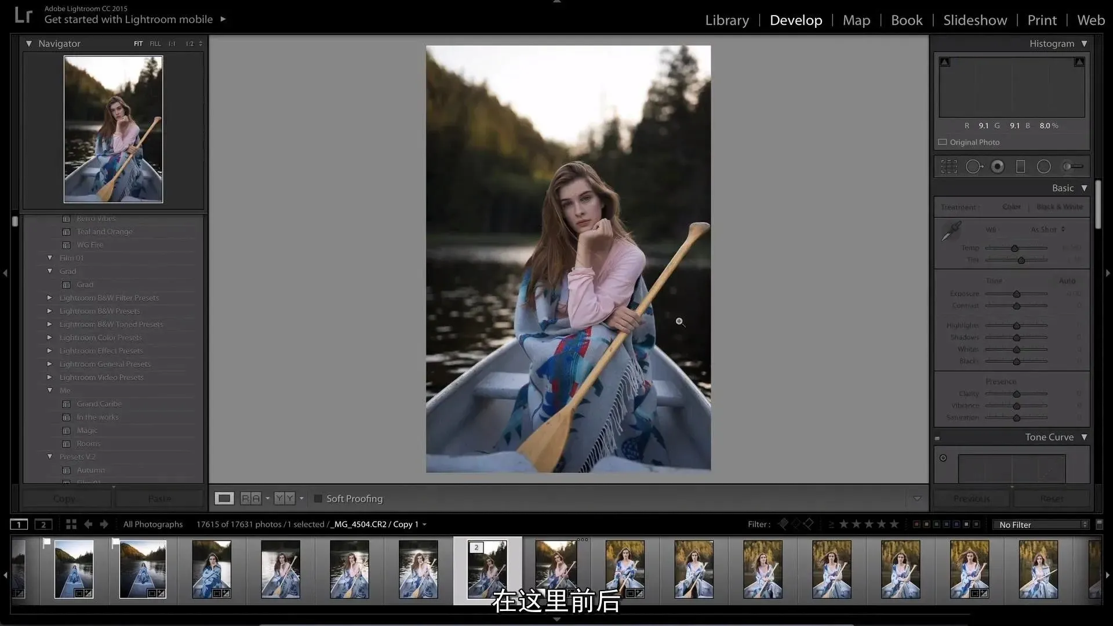
Task: Select the Graduated Filter tool
Action: coord(1021,167)
